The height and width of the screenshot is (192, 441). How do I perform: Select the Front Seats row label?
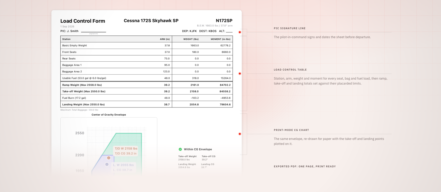(69, 52)
